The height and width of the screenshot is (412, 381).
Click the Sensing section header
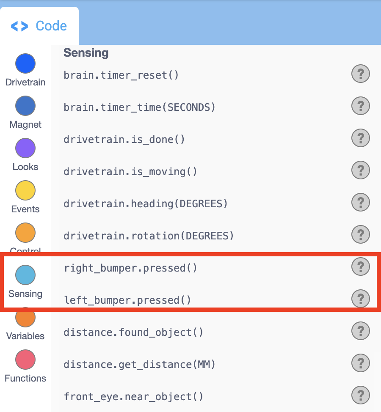click(86, 53)
